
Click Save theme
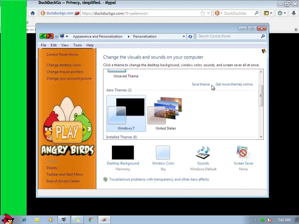[x=201, y=84]
